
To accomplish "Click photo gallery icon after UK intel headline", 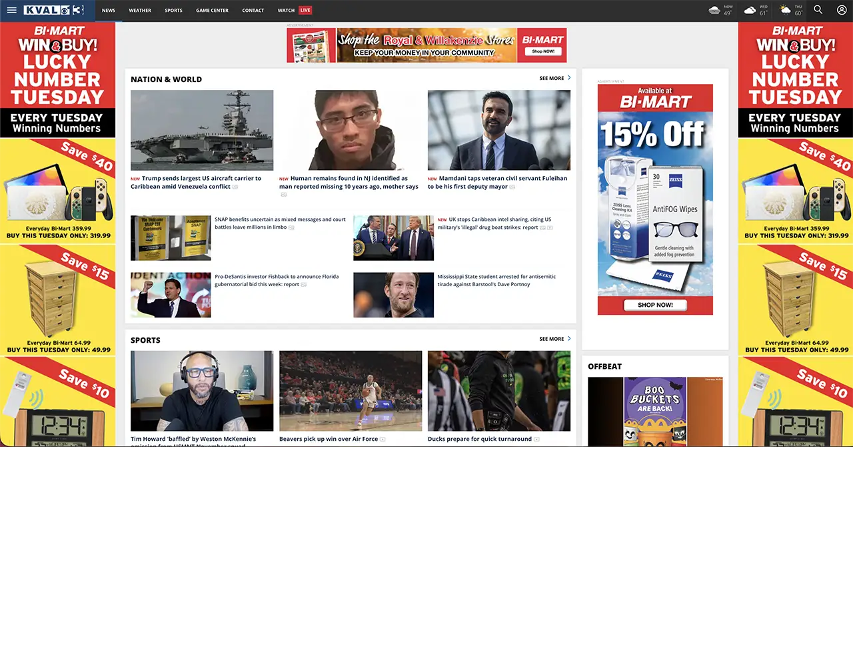I will (542, 227).
